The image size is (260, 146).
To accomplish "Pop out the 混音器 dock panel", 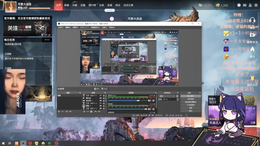I will tap(156, 93).
